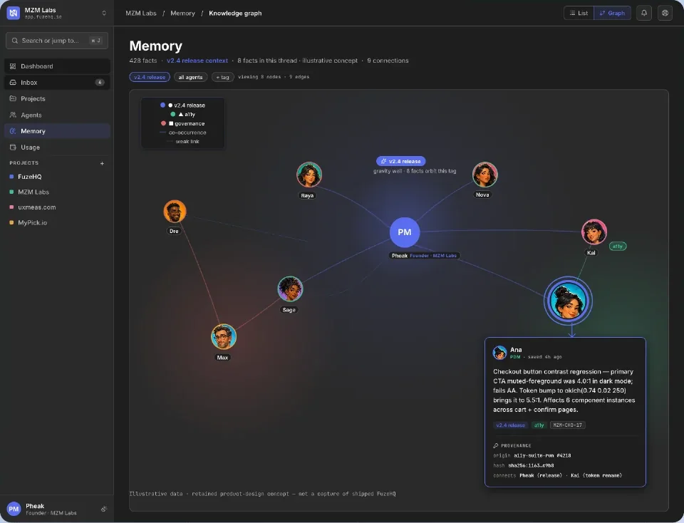Click Ana's avatar in fact card
Image resolution: width=684 pixels, height=523 pixels.
[499, 353]
